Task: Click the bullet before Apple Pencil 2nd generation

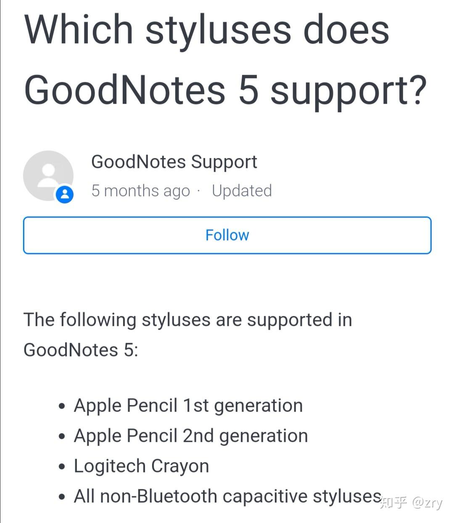Action: tap(62, 436)
